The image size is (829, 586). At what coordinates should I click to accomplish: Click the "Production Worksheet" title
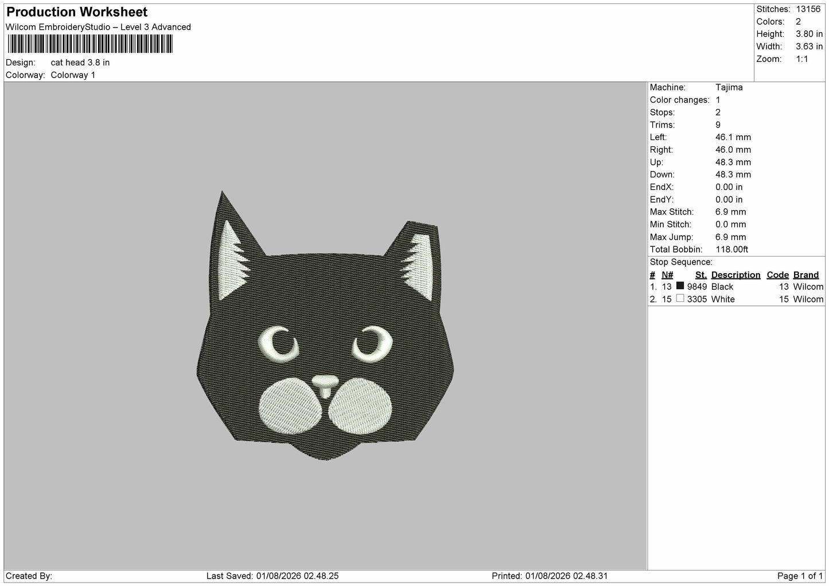pyautogui.click(x=77, y=12)
